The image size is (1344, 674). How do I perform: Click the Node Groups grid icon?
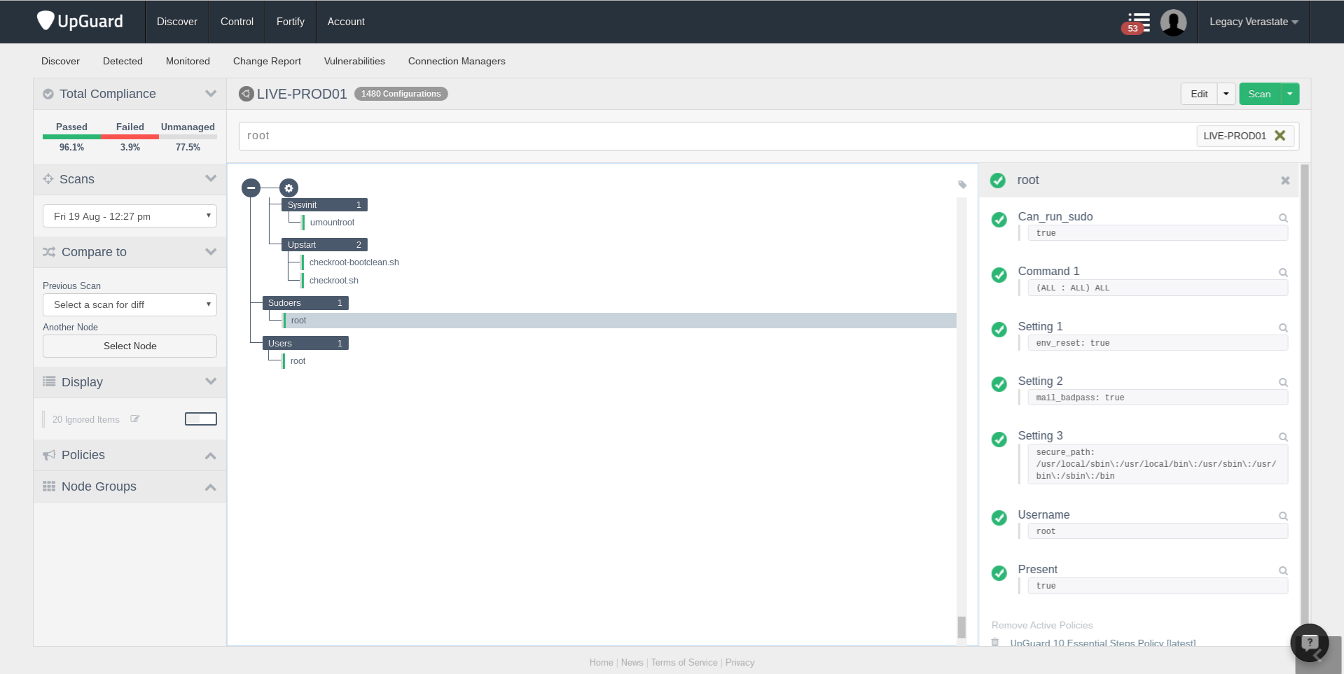click(x=49, y=486)
